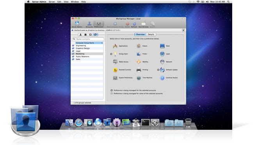Screen dimensions: 256x145
Task: Show the computers list tab
Action: pyautogui.click(x=90, y=35)
